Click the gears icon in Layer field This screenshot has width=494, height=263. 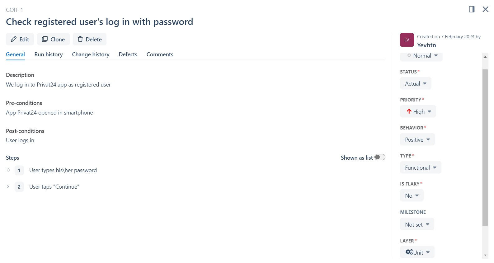409,252
